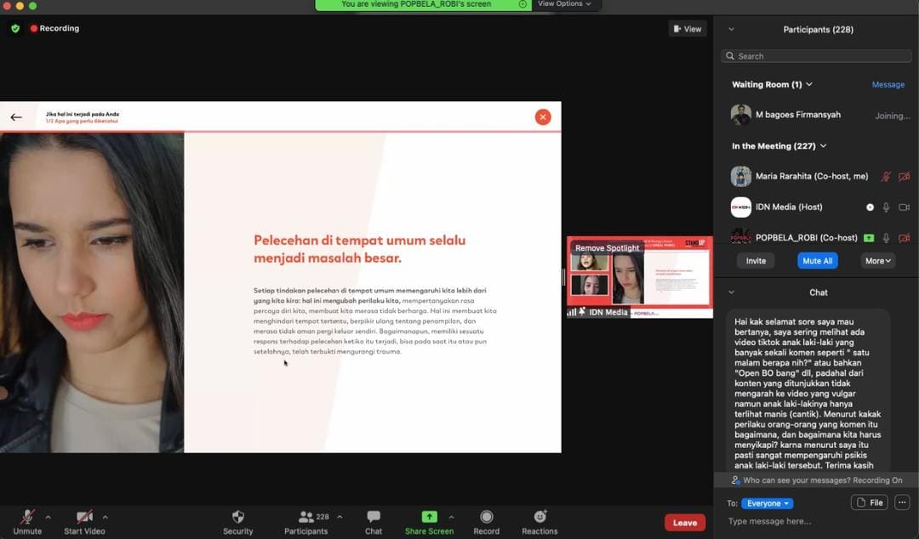Unmute the microphone
The image size is (919, 539).
pos(27,517)
